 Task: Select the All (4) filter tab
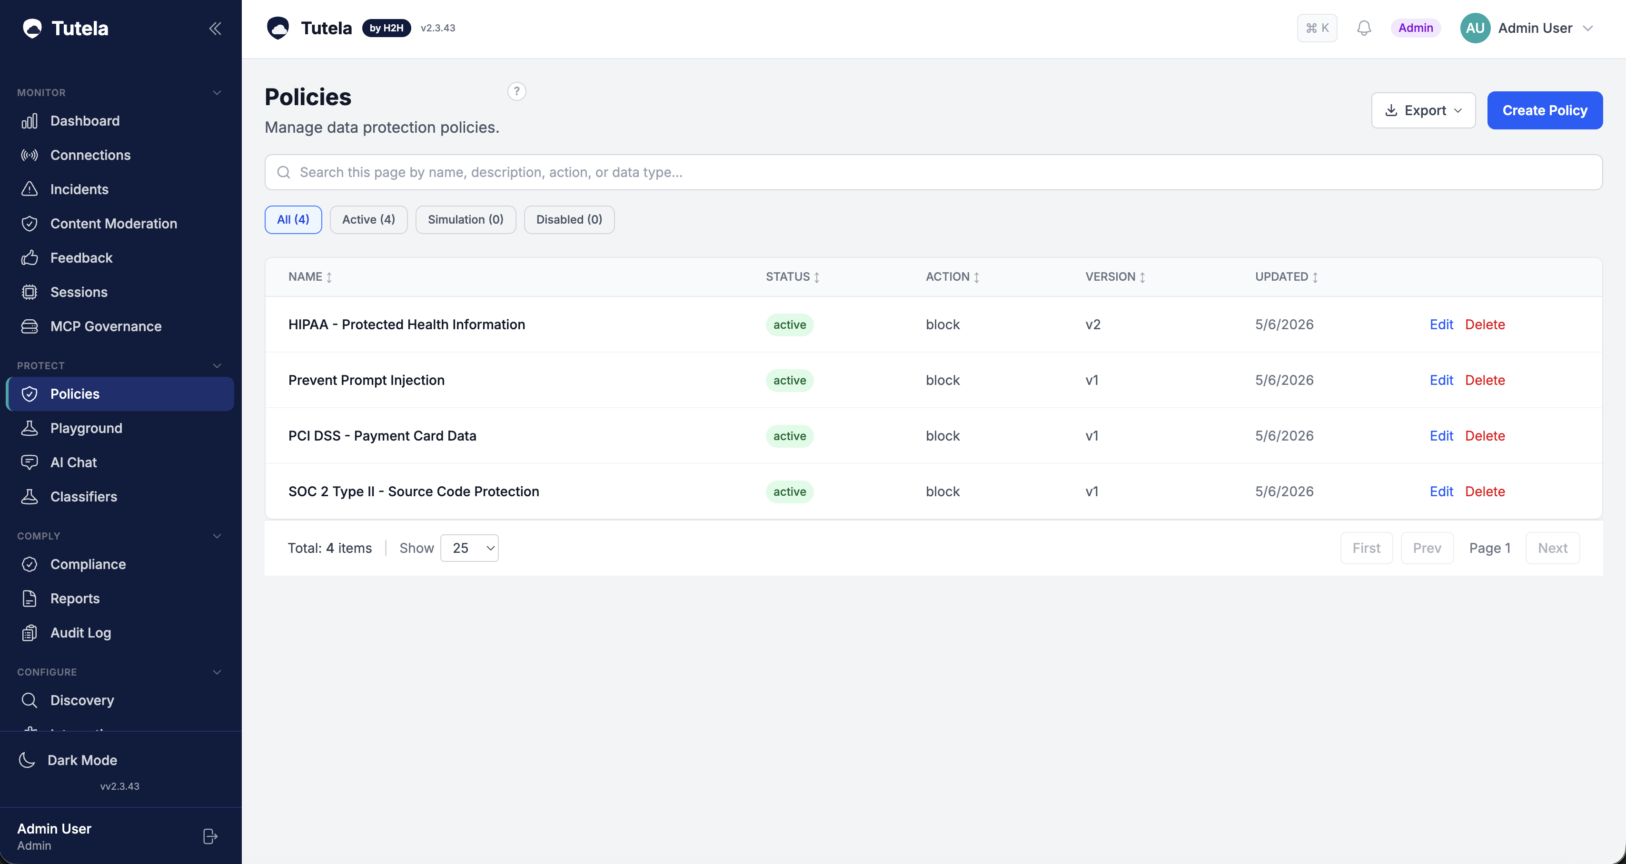293,220
